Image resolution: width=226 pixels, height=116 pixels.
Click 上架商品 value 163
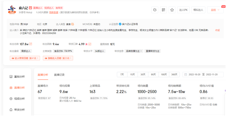92,92
